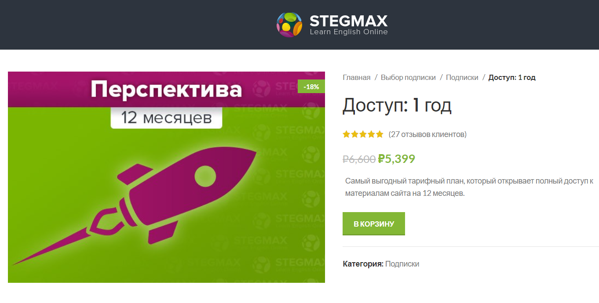Open the STEGMAX site title text
This screenshot has height=303, width=599.
349,21
